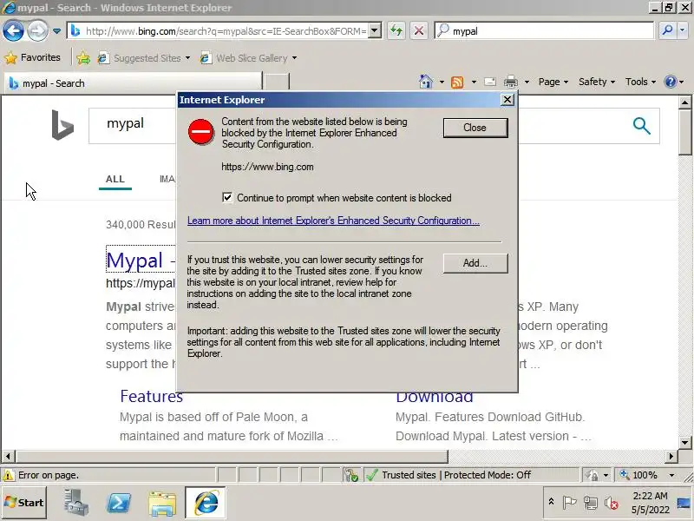Screen dimensions: 694x521
Task: Click the Error on page warning icon
Action: [8, 475]
